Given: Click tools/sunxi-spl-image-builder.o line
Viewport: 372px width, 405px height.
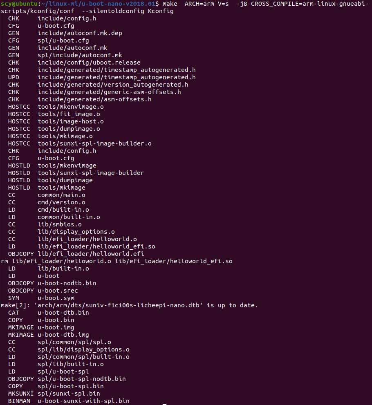Looking at the screenshot, I should coord(80,143).
